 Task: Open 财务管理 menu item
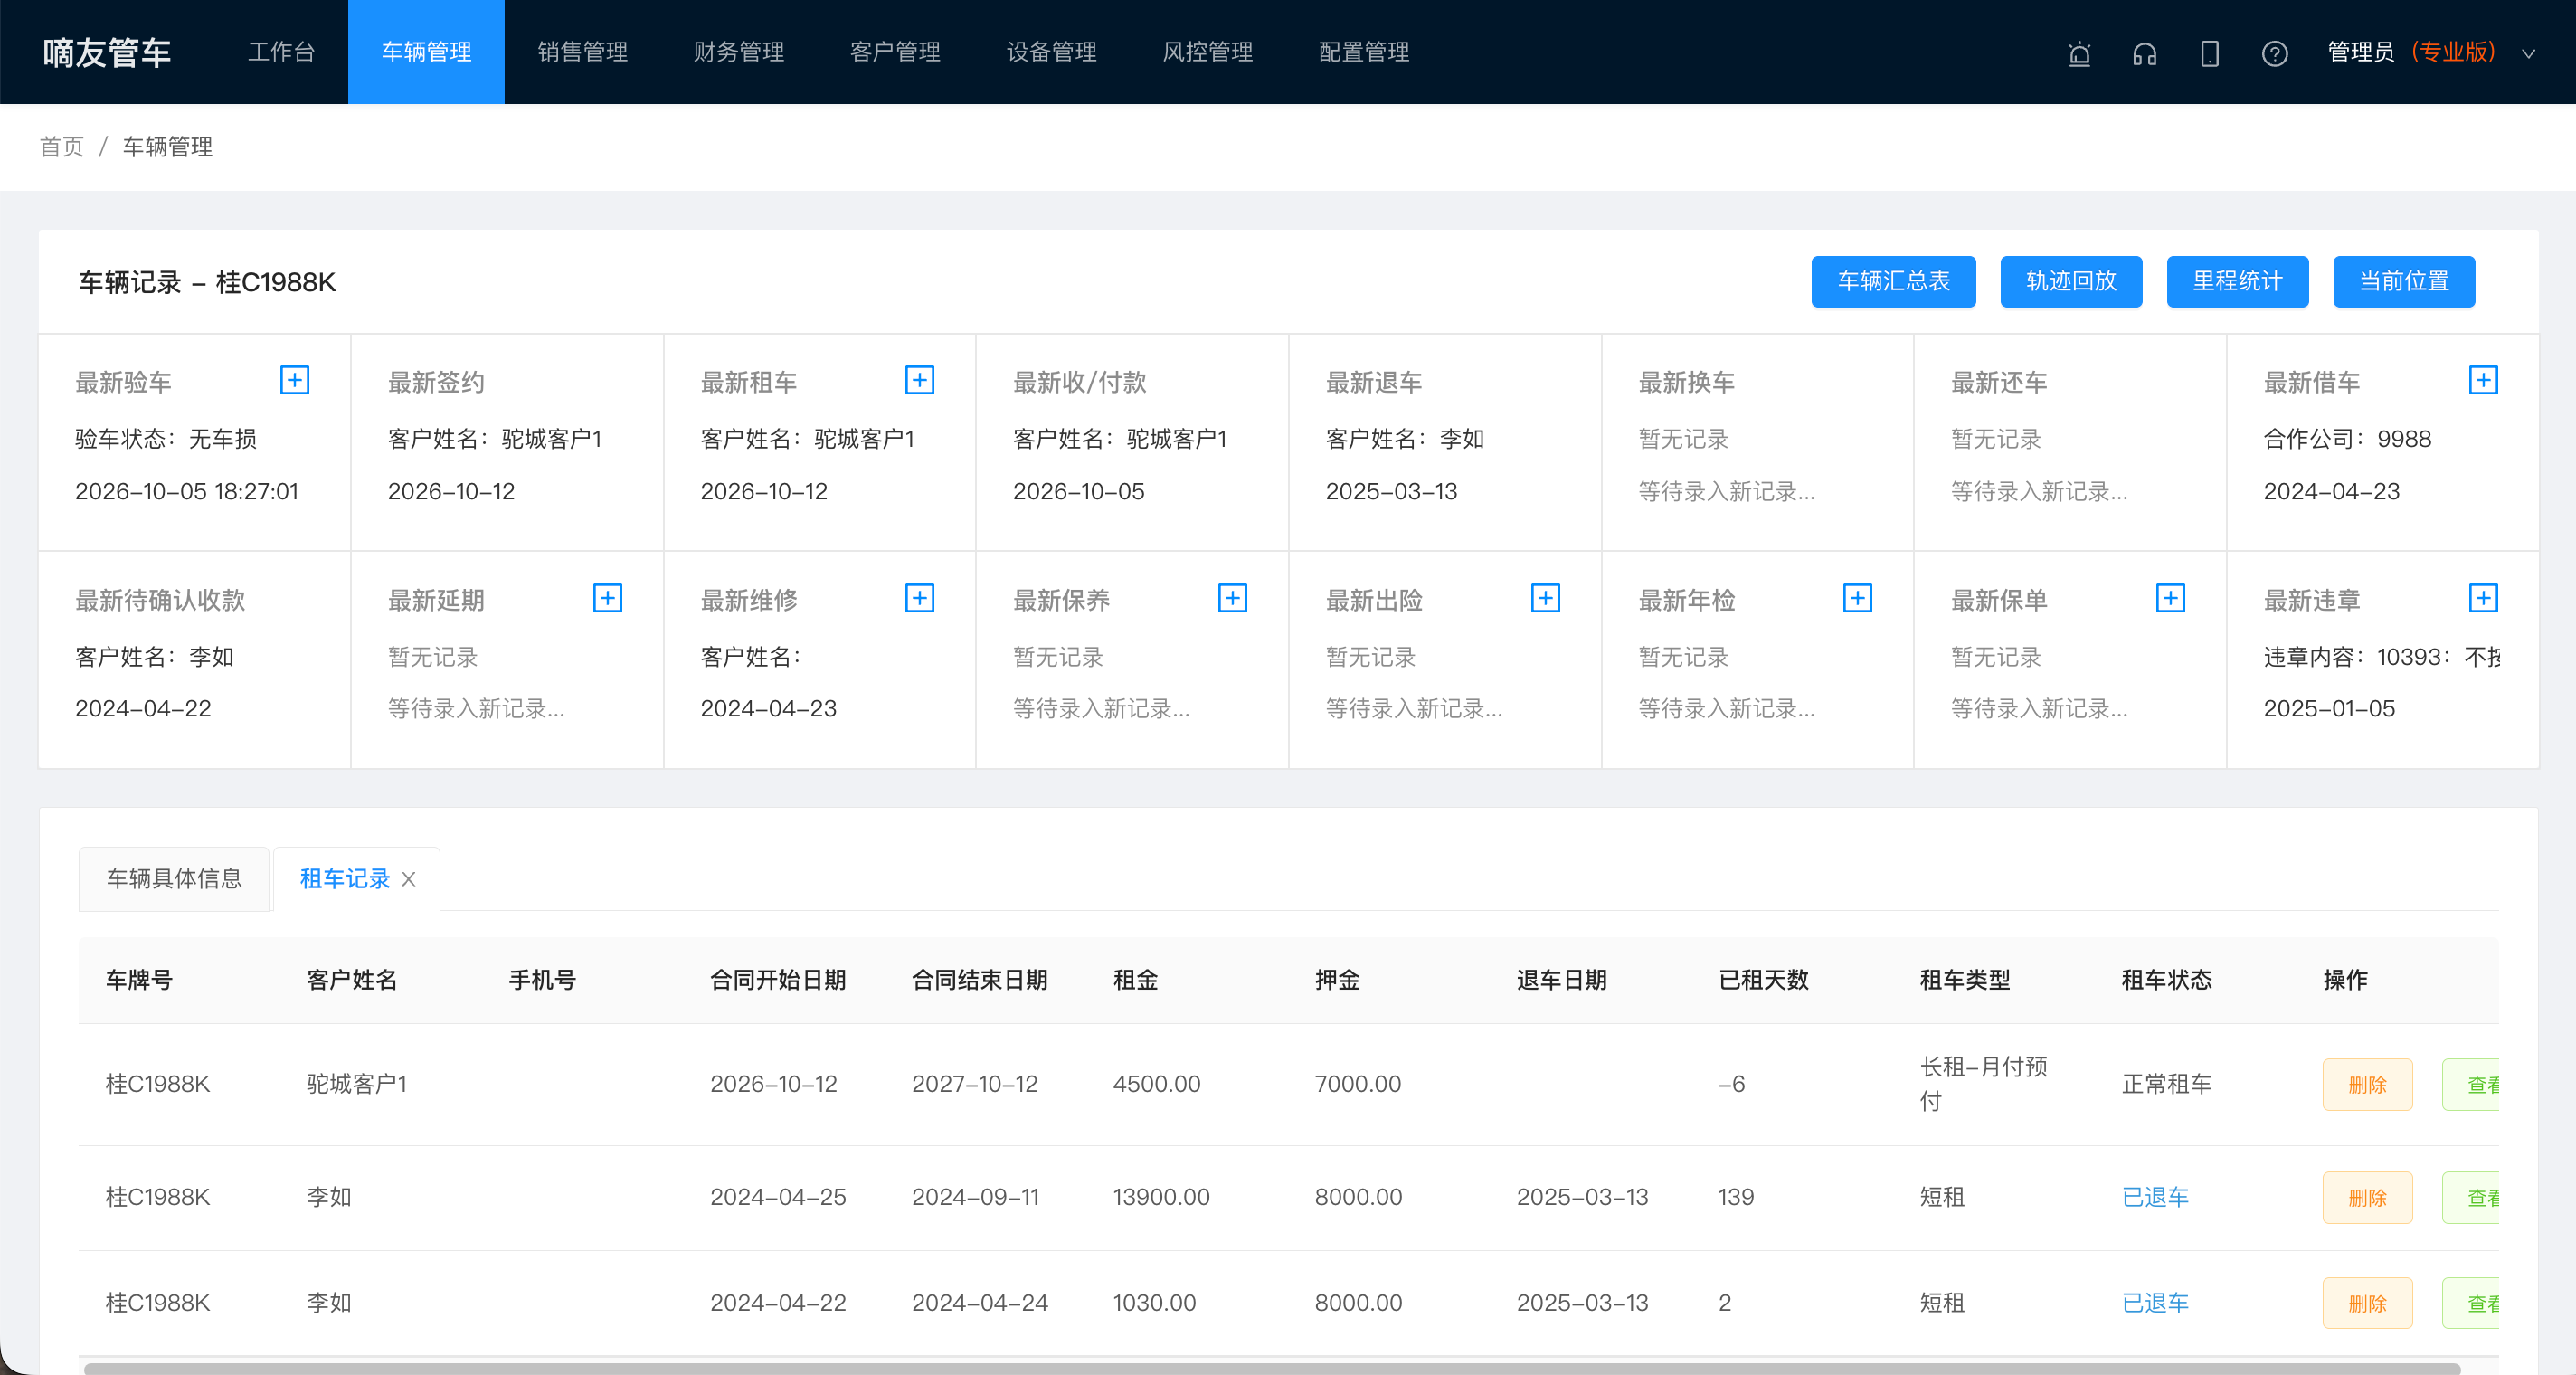click(x=739, y=52)
